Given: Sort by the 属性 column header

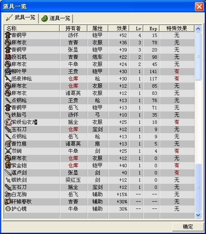Looking at the screenshot, I should 98,29.
